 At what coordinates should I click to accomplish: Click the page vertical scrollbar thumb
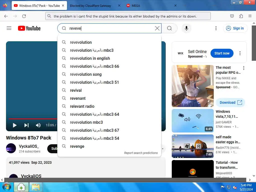point(254,43)
